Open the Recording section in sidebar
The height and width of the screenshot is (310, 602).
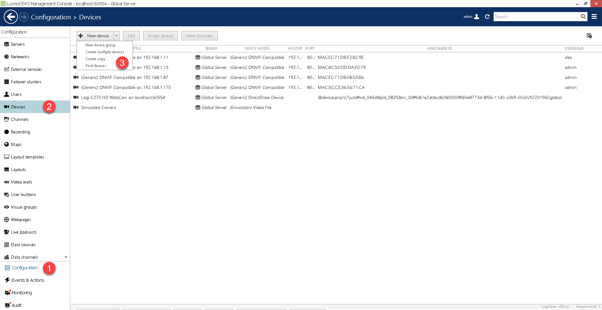pyautogui.click(x=20, y=132)
